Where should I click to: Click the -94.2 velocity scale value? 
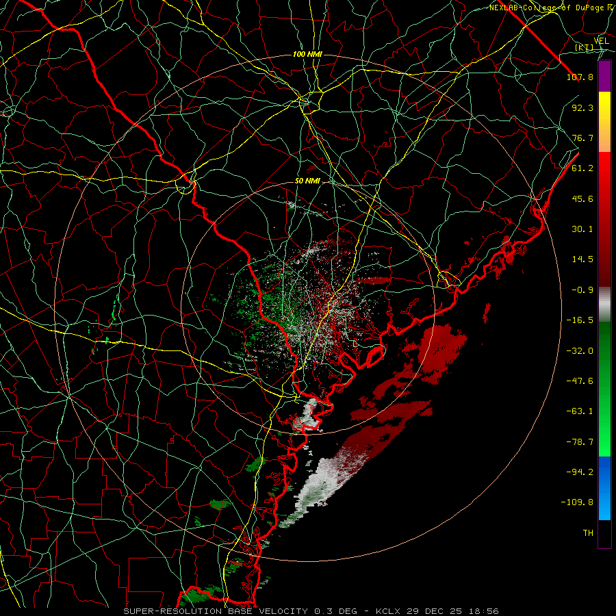(580, 472)
